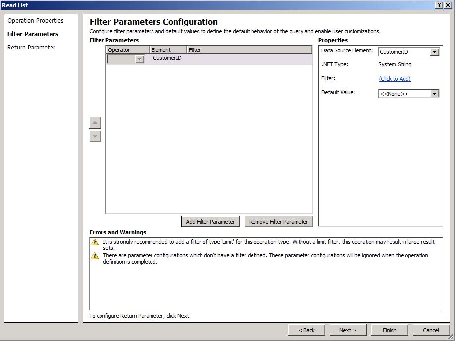The height and width of the screenshot is (341, 455).
Task: Expand the Data Source Element combo box
Action: click(x=434, y=52)
